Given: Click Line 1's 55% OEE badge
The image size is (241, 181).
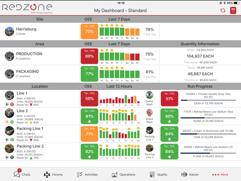Looking at the screenshot, I should (x=89, y=99).
